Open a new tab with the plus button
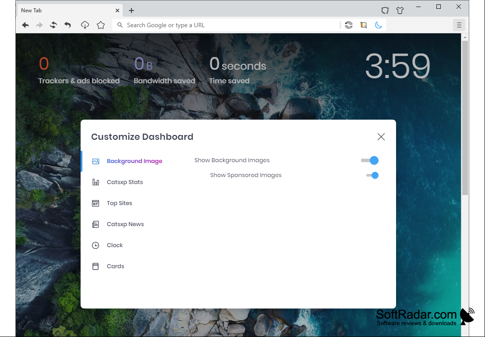Viewport: 485px width, 337px height. click(131, 11)
